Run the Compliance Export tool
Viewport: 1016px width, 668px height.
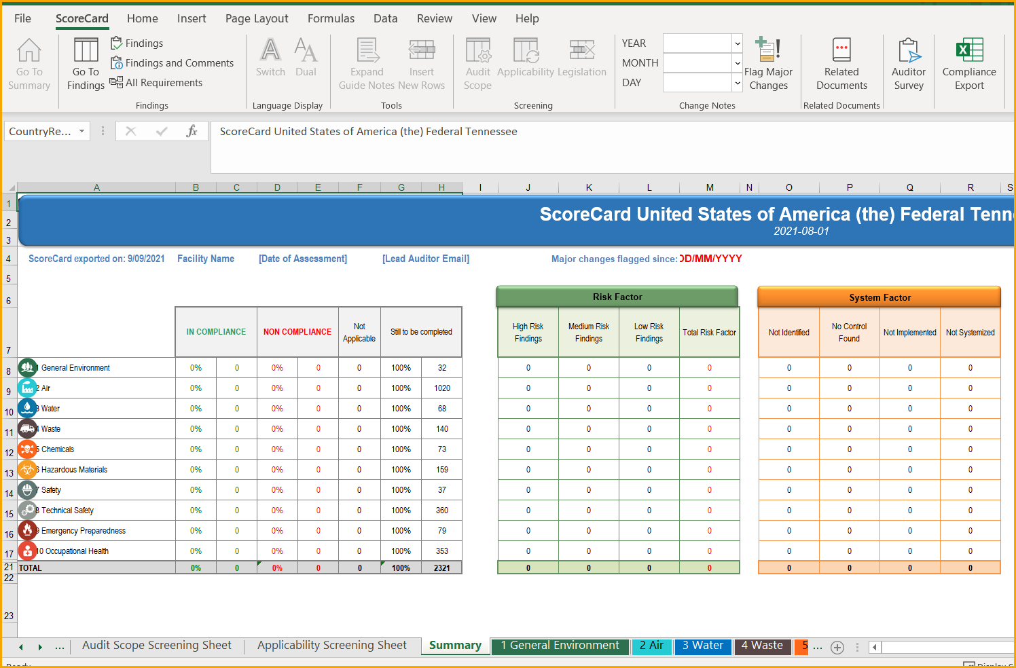coord(969,63)
